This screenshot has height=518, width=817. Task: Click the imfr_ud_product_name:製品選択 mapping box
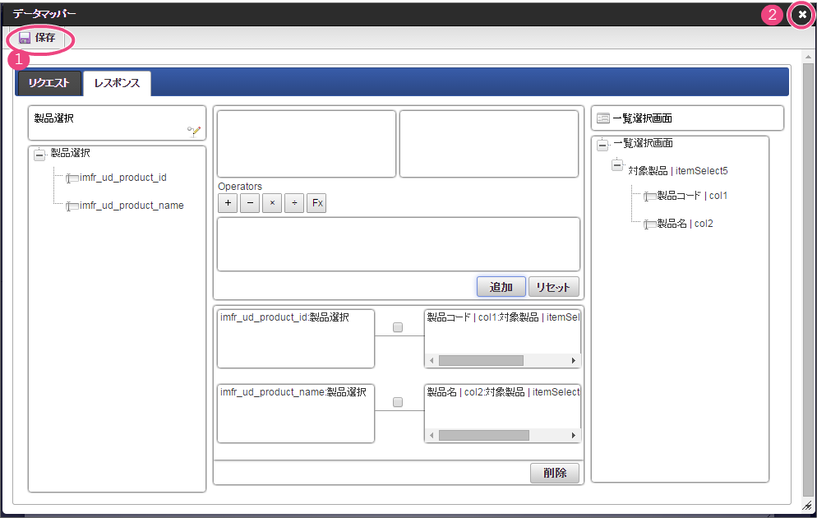click(x=295, y=414)
